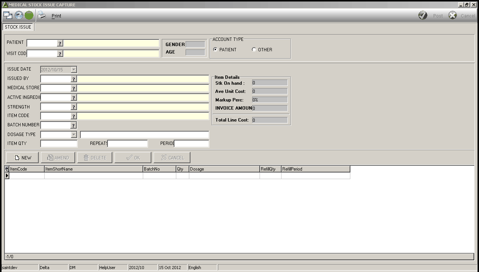Click the Stk On hand value field

270,83
